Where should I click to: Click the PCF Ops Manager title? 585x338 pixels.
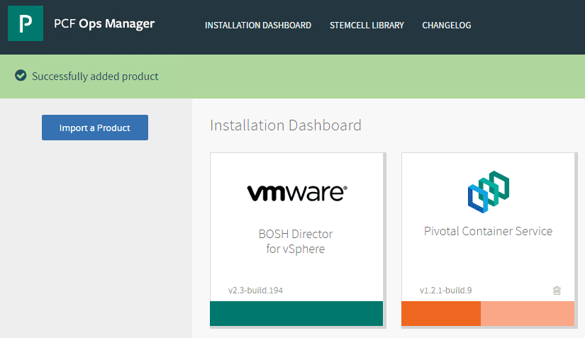[104, 24]
